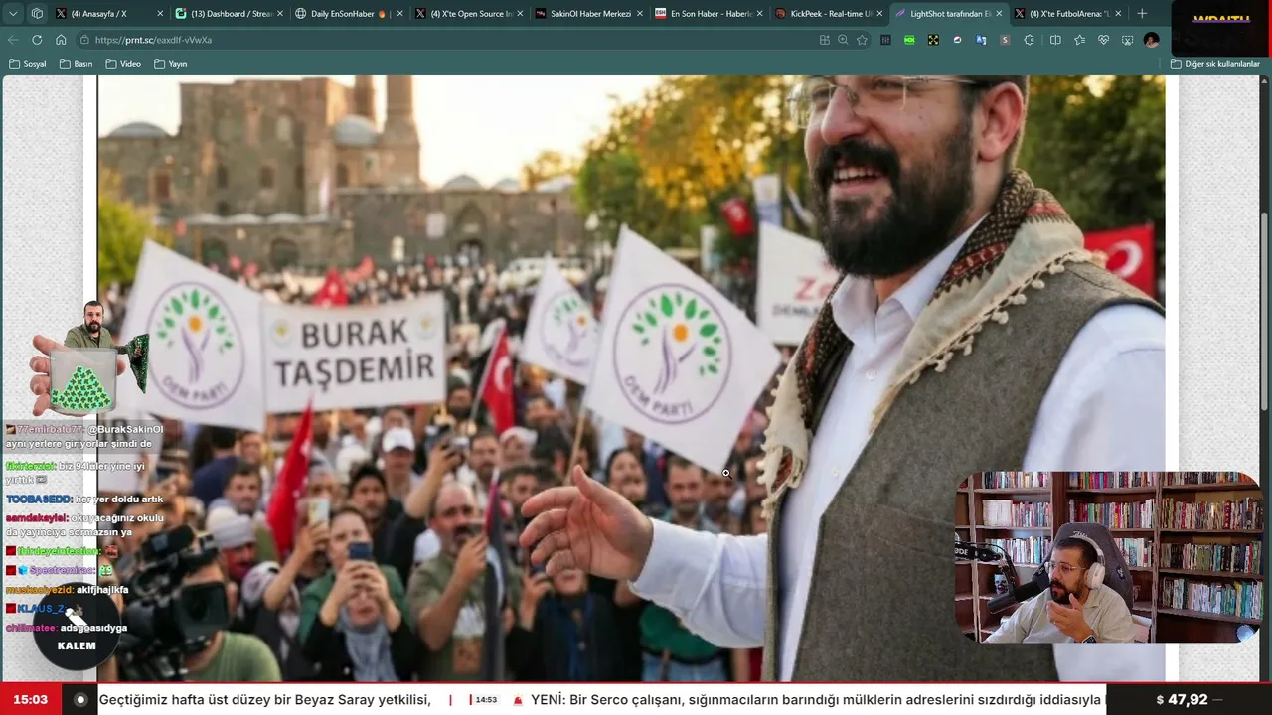Open the browser profile avatar

tap(1151, 40)
